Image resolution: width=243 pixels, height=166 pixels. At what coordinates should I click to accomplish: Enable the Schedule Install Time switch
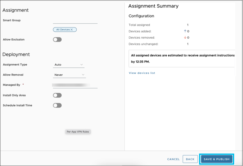click(x=57, y=105)
